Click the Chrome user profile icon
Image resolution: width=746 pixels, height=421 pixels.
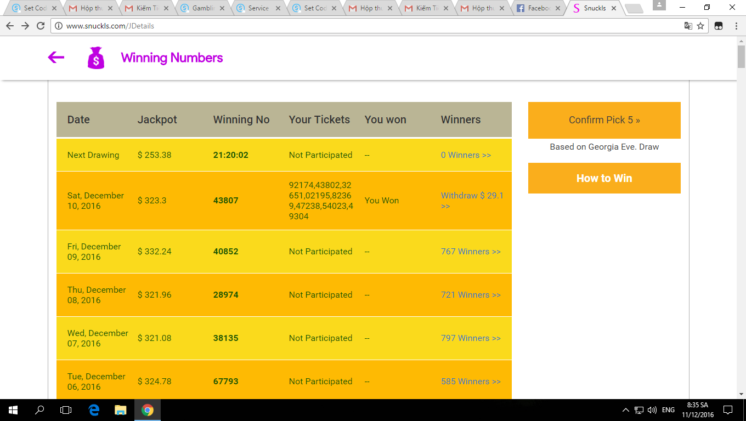659,5
